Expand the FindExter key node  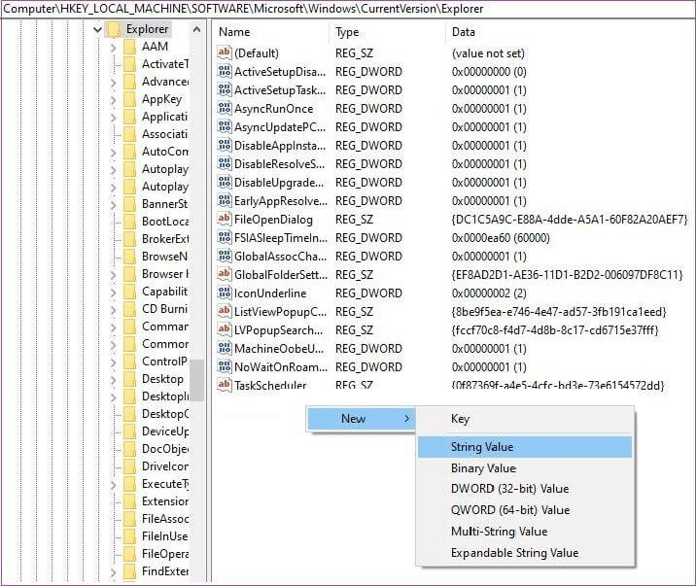point(113,571)
